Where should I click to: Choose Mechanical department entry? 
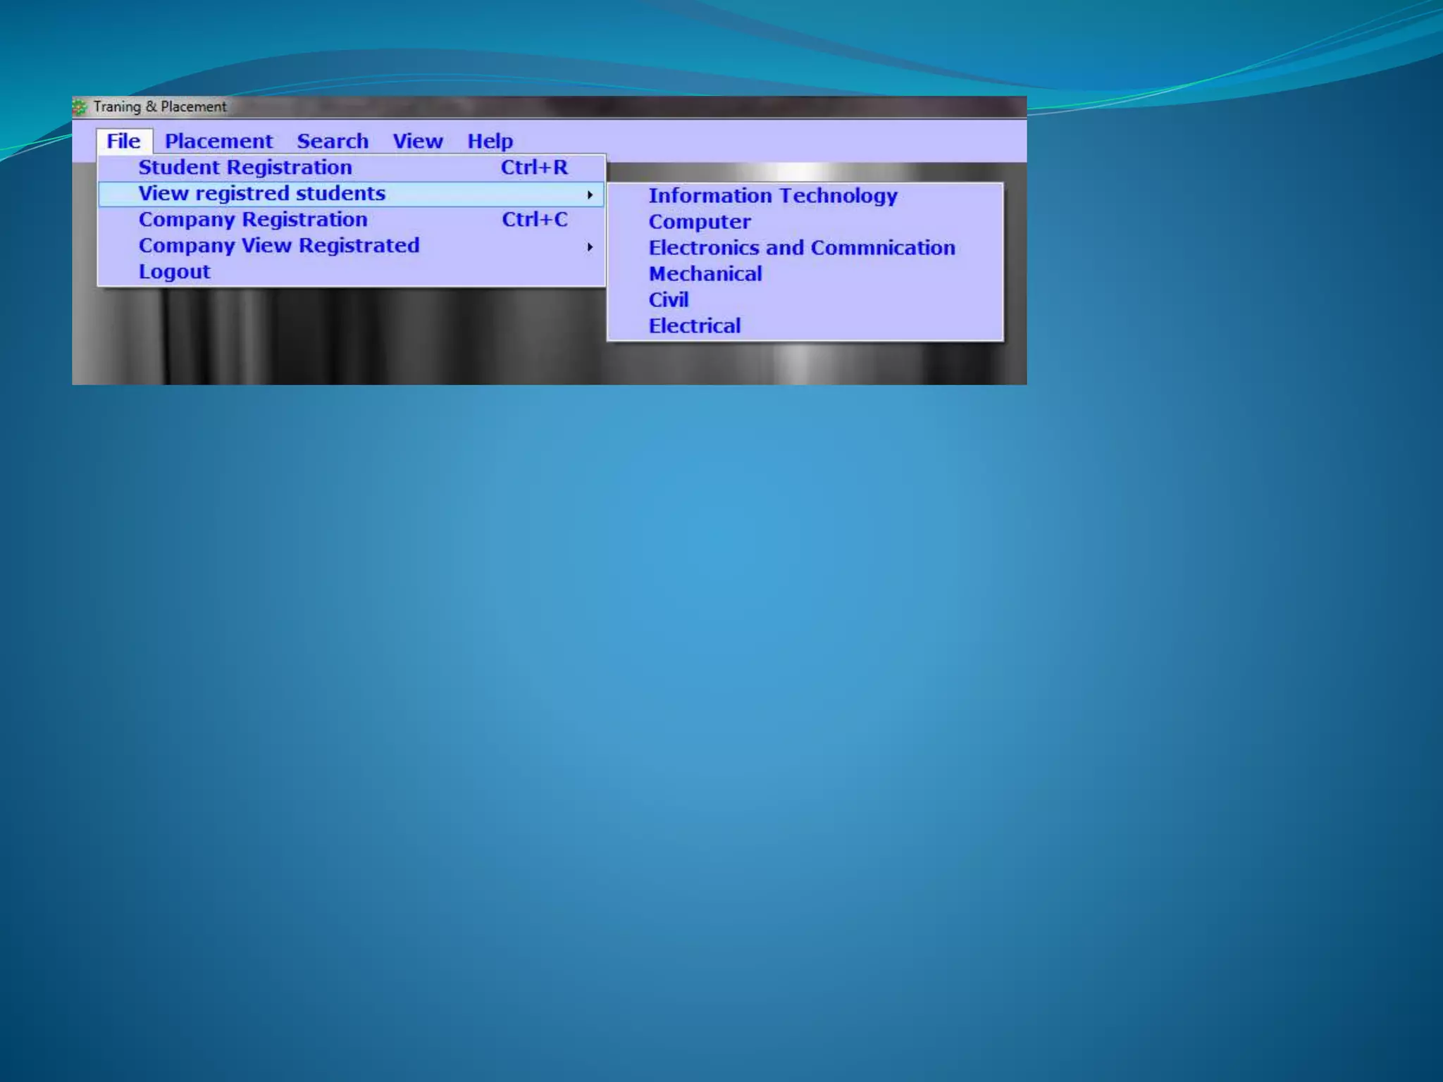(705, 274)
